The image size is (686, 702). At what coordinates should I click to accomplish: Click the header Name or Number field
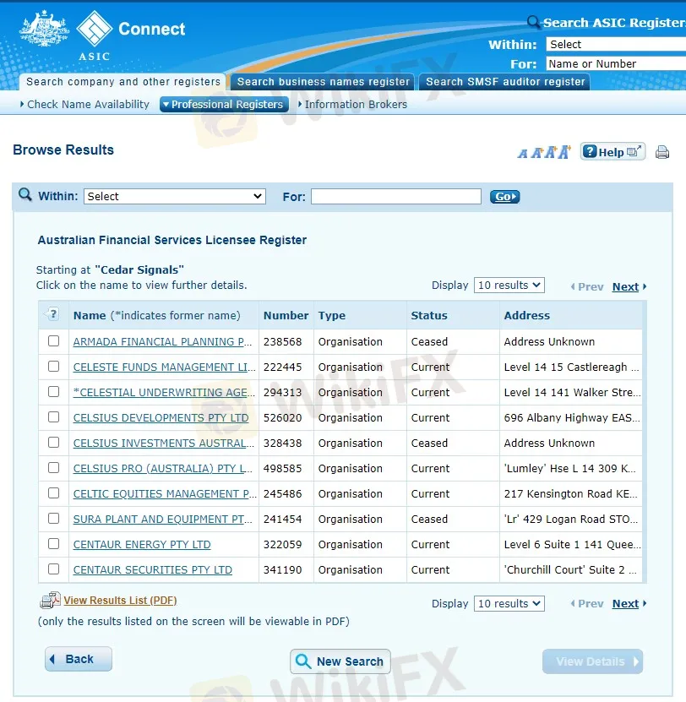[616, 63]
